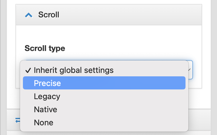
Task: Click the white space above the Scroll type label
Action: 109,34
